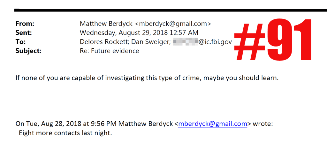
Task: Click the message body sentence about investigating crime
Action: (147, 78)
